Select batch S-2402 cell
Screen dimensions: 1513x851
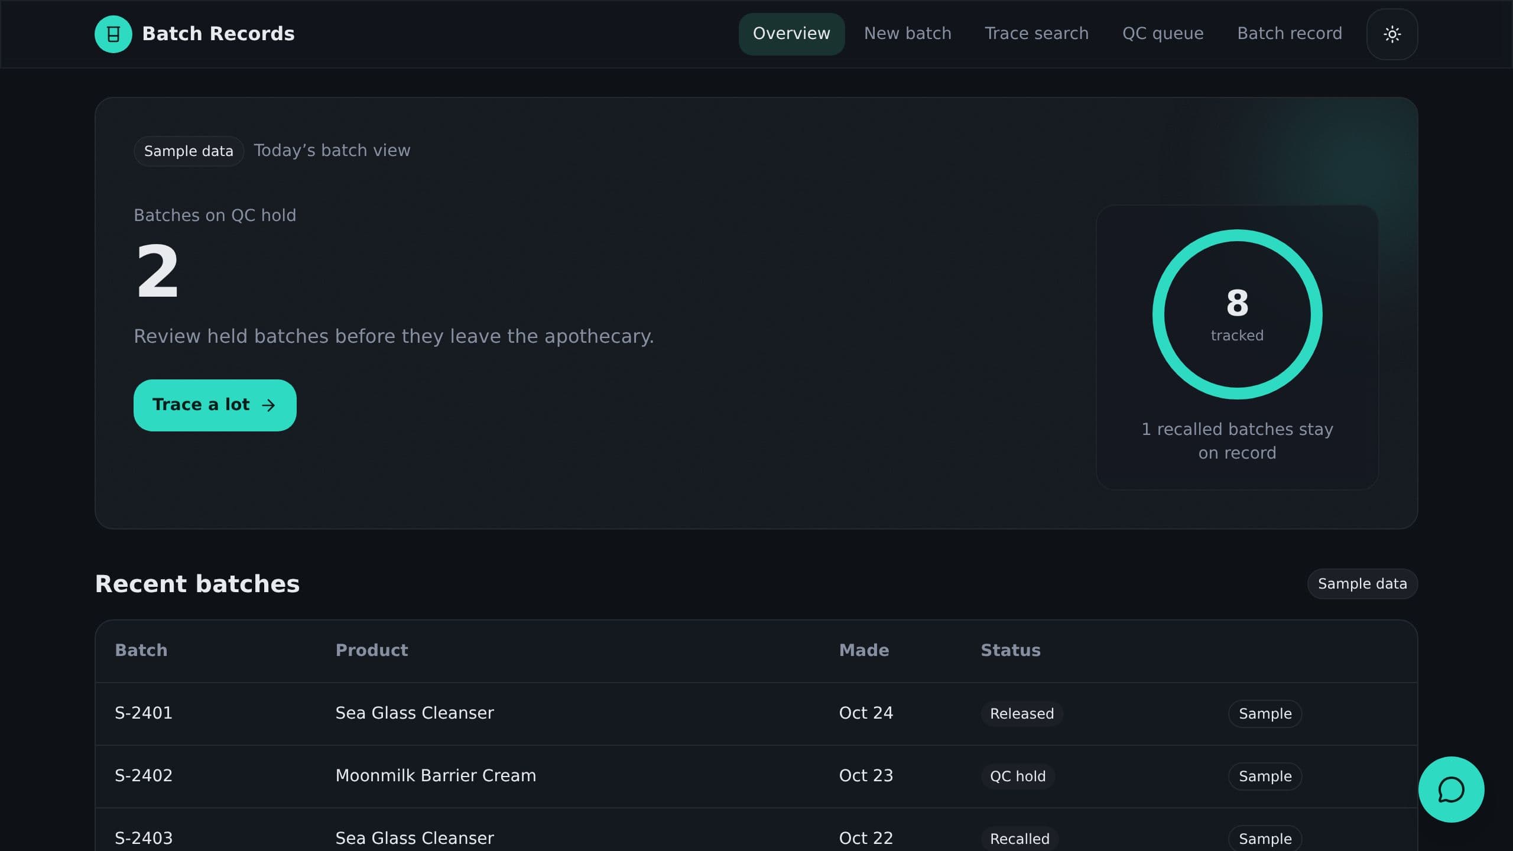click(144, 776)
